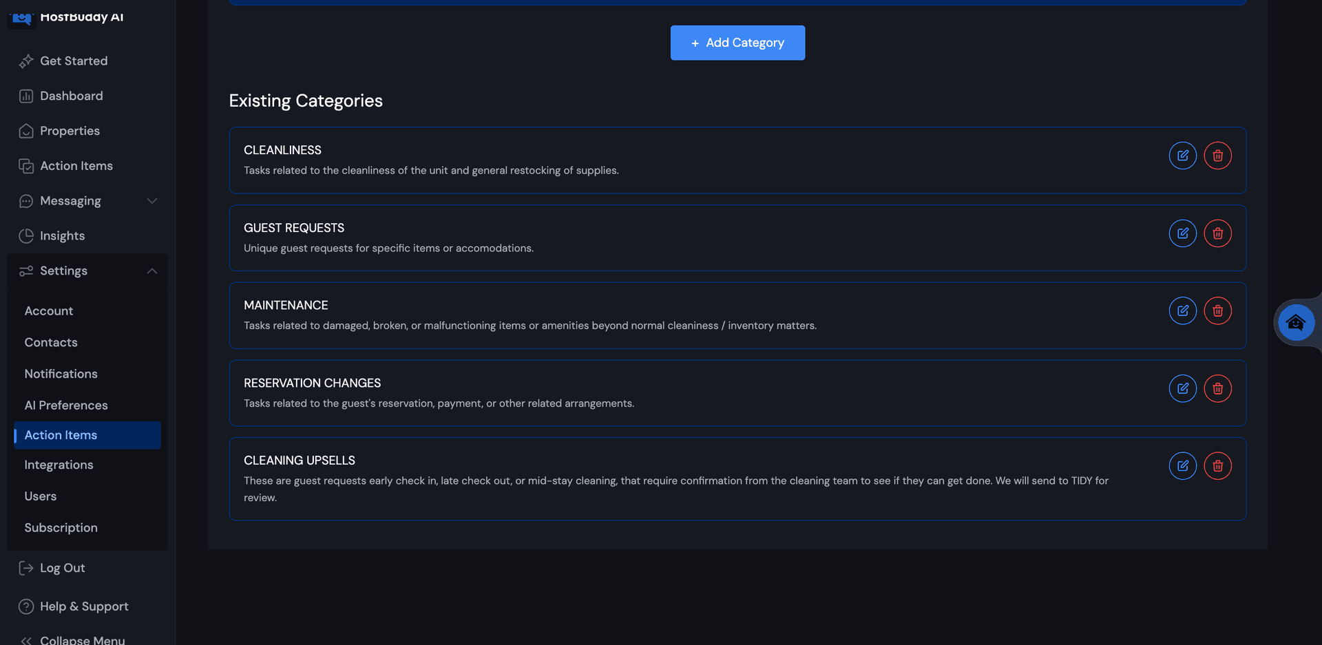Open Properties via its sidebar icon
Viewport: 1322px width, 645px height.
coord(25,131)
